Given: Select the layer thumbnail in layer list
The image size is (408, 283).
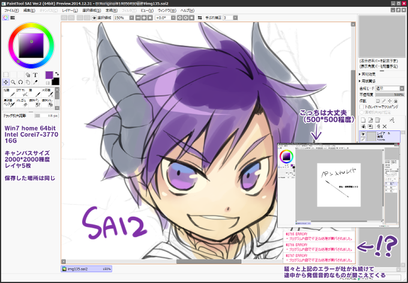Looking at the screenshot, I should (371, 136).
